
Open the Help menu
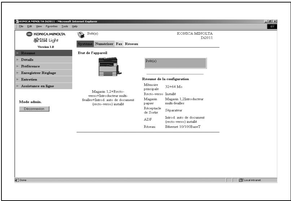tap(75, 26)
